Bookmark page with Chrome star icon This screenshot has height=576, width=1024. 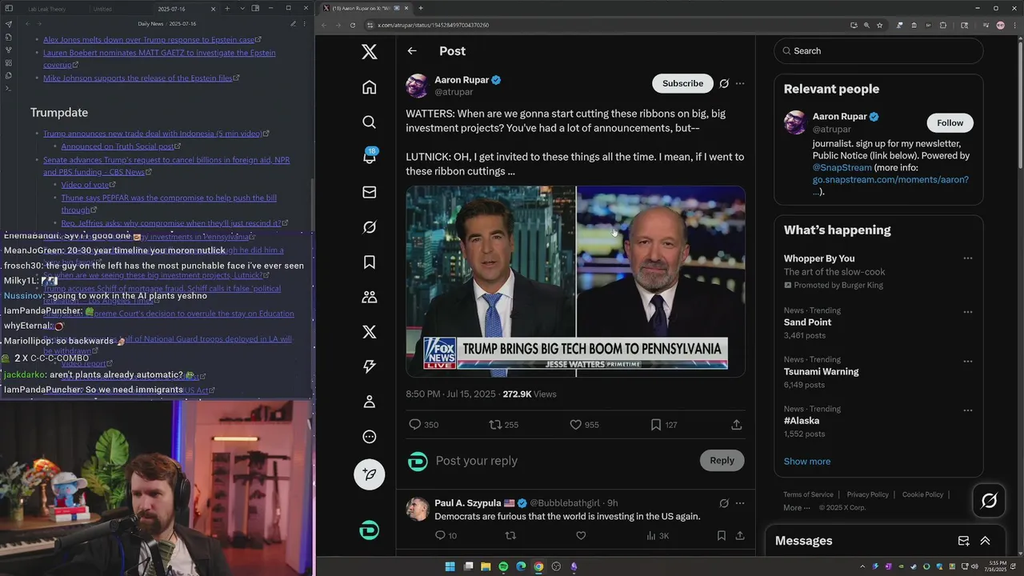click(879, 25)
